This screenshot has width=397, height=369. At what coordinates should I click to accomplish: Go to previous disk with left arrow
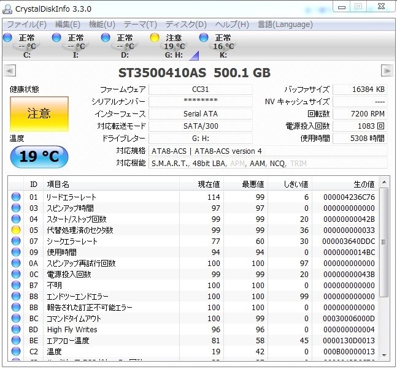(x=10, y=71)
